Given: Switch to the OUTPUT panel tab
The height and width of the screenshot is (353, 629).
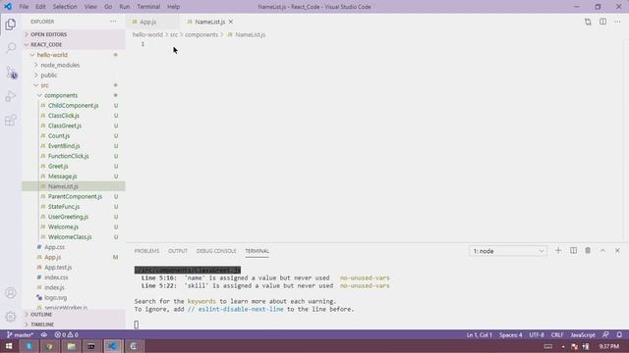Looking at the screenshot, I should tap(178, 251).
